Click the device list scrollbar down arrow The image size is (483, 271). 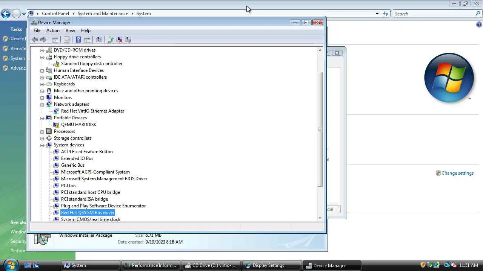tap(320, 218)
